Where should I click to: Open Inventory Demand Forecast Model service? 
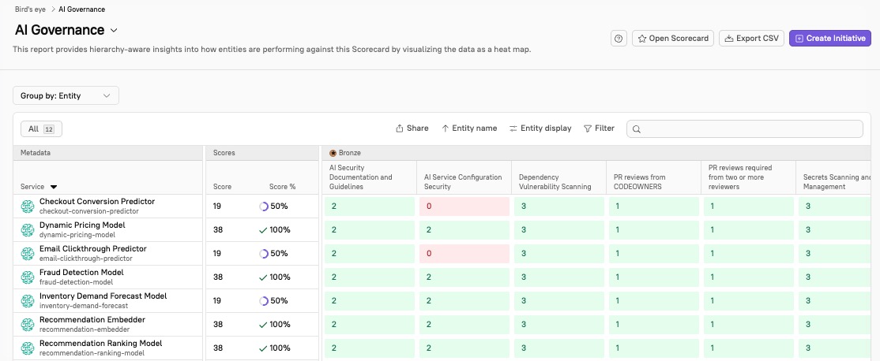tap(103, 296)
